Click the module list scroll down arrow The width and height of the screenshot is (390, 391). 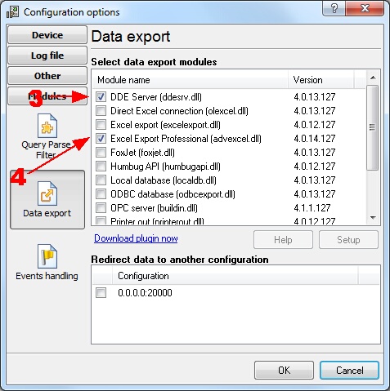[373, 217]
